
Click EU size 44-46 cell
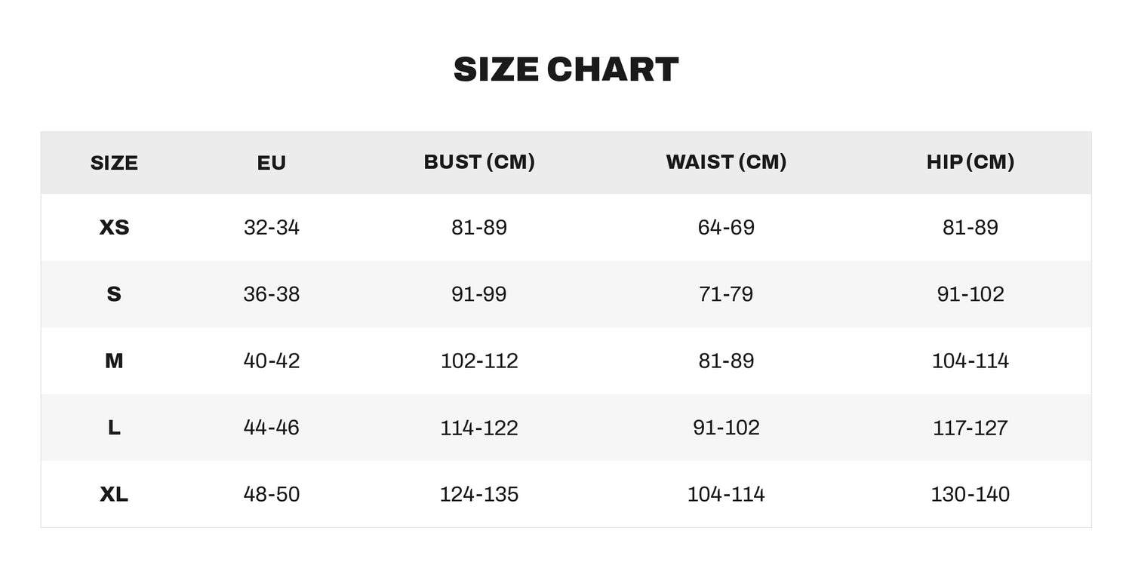272,428
